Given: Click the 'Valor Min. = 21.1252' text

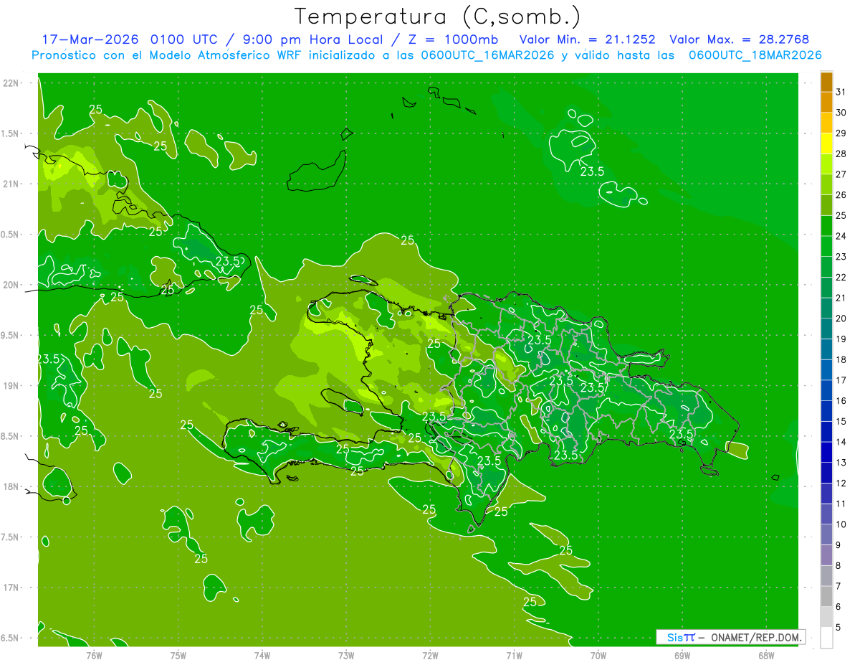Looking at the screenshot, I should 587,39.
